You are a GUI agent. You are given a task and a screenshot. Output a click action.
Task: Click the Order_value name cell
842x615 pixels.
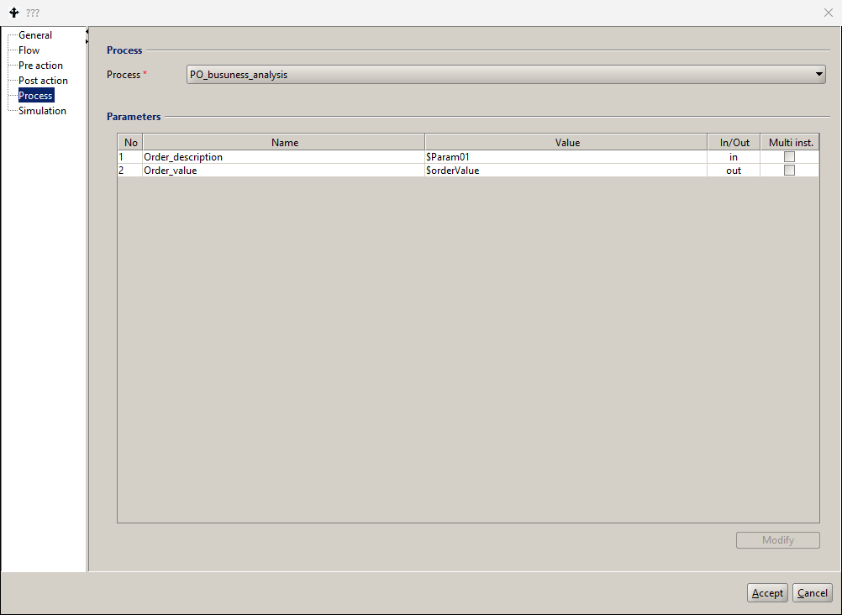[283, 171]
